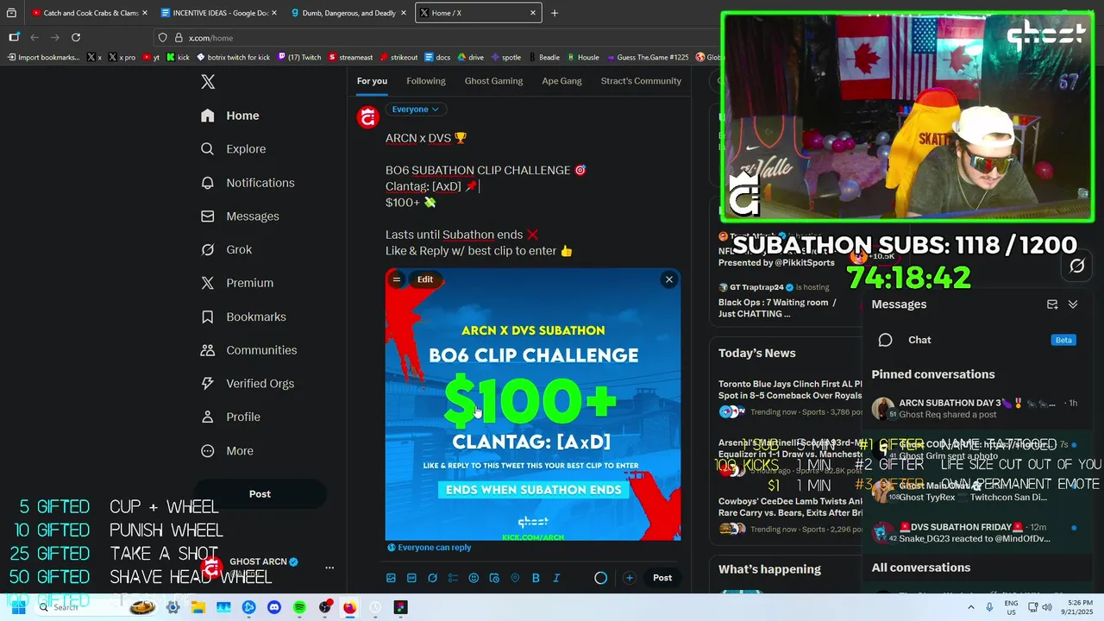Open botrix twitch for kick bookmark
Screen dimensions: 1104x621
tap(233, 58)
